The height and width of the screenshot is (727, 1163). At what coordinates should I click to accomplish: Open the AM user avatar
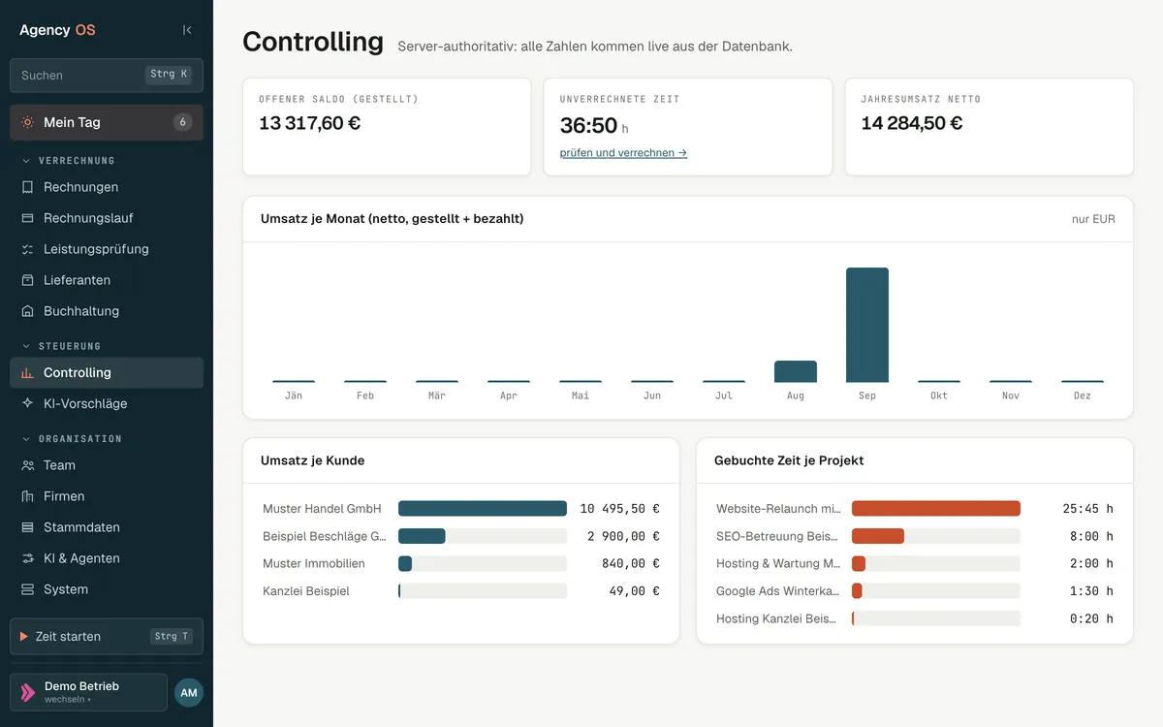pyautogui.click(x=189, y=692)
